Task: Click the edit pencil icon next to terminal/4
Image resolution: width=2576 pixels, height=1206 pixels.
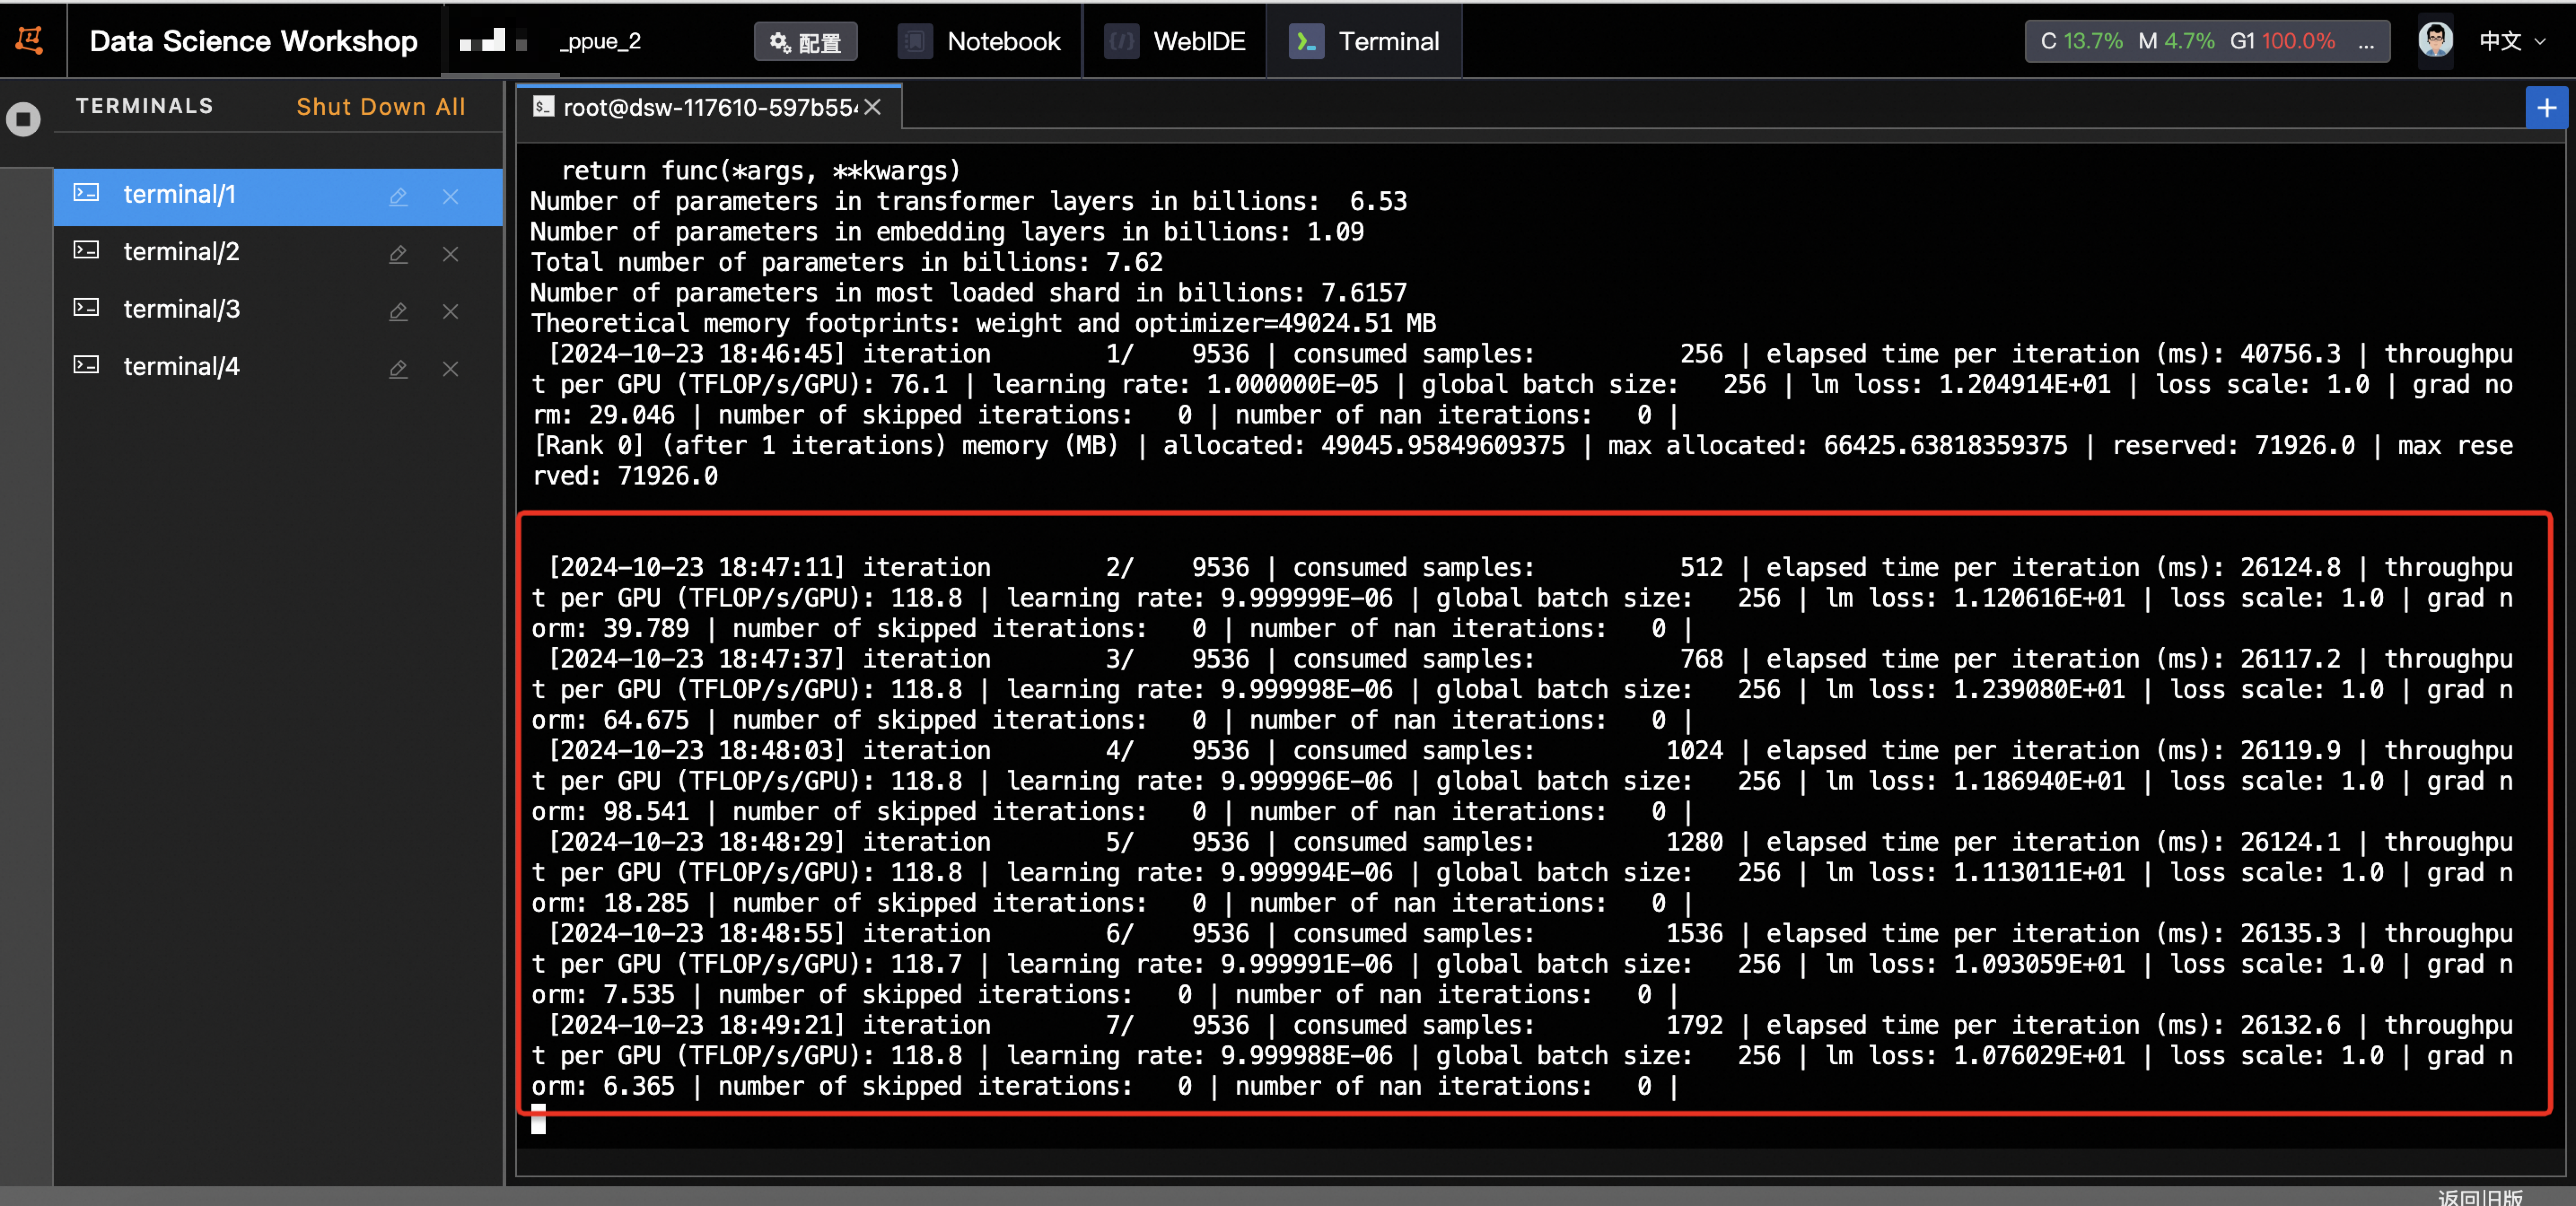Action: click(398, 369)
